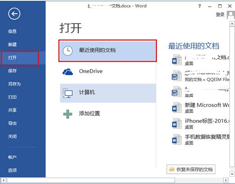235x184 pixels.
Task: Click the 恢复未保存的文档 button
Action: pos(191,169)
